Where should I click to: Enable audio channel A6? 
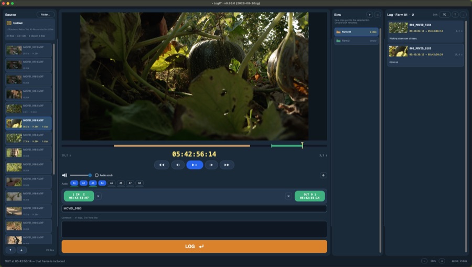tap(121, 183)
